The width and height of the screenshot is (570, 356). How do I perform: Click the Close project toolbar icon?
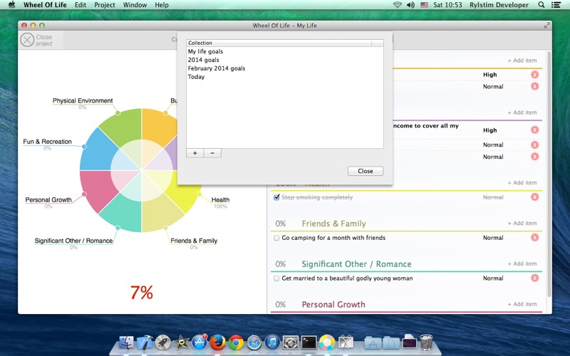[27, 40]
